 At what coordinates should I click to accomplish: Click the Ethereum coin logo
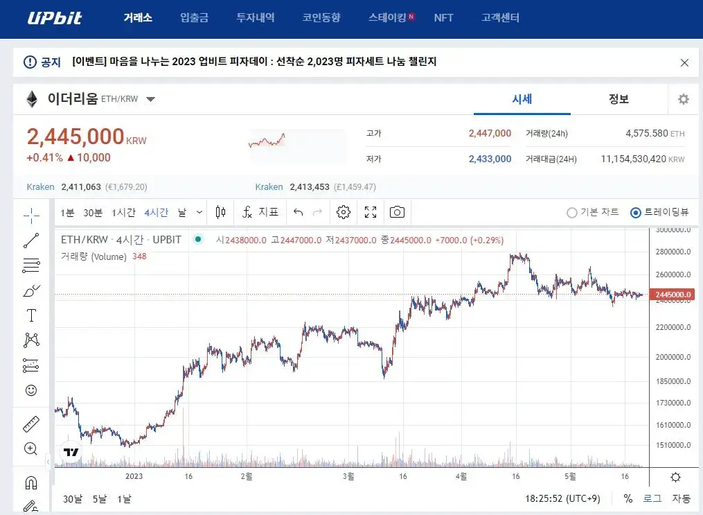(x=32, y=99)
